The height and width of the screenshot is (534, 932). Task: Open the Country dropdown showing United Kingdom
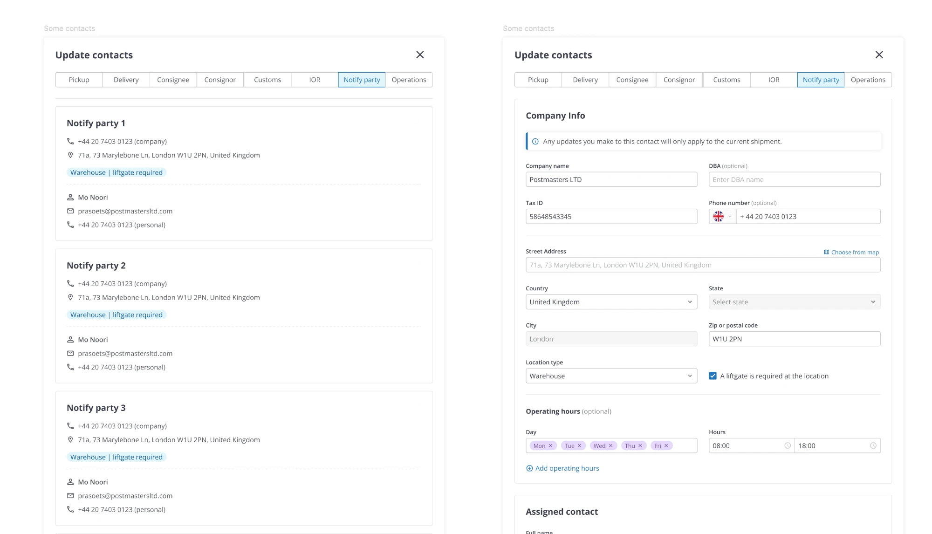click(x=611, y=302)
